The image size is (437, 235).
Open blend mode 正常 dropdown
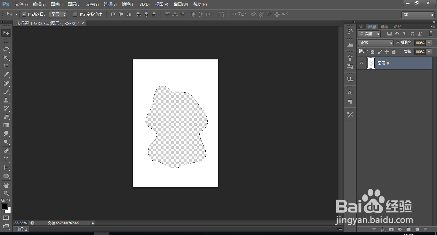(x=376, y=43)
